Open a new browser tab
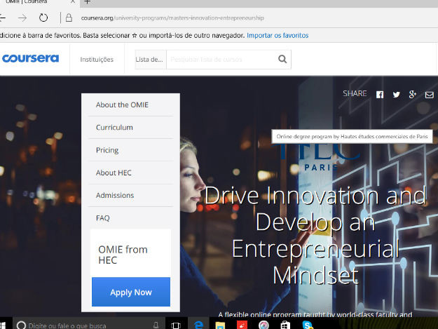Viewport: 438px width, 329px height. (87, 2)
